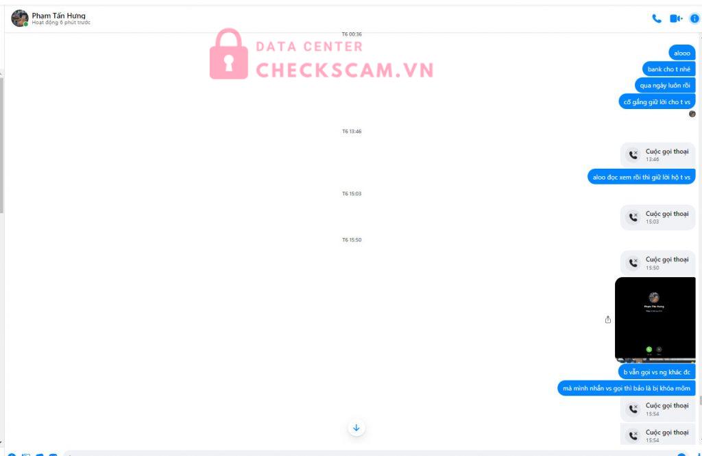
Task: Open conversation info panel icon
Action: tap(694, 19)
